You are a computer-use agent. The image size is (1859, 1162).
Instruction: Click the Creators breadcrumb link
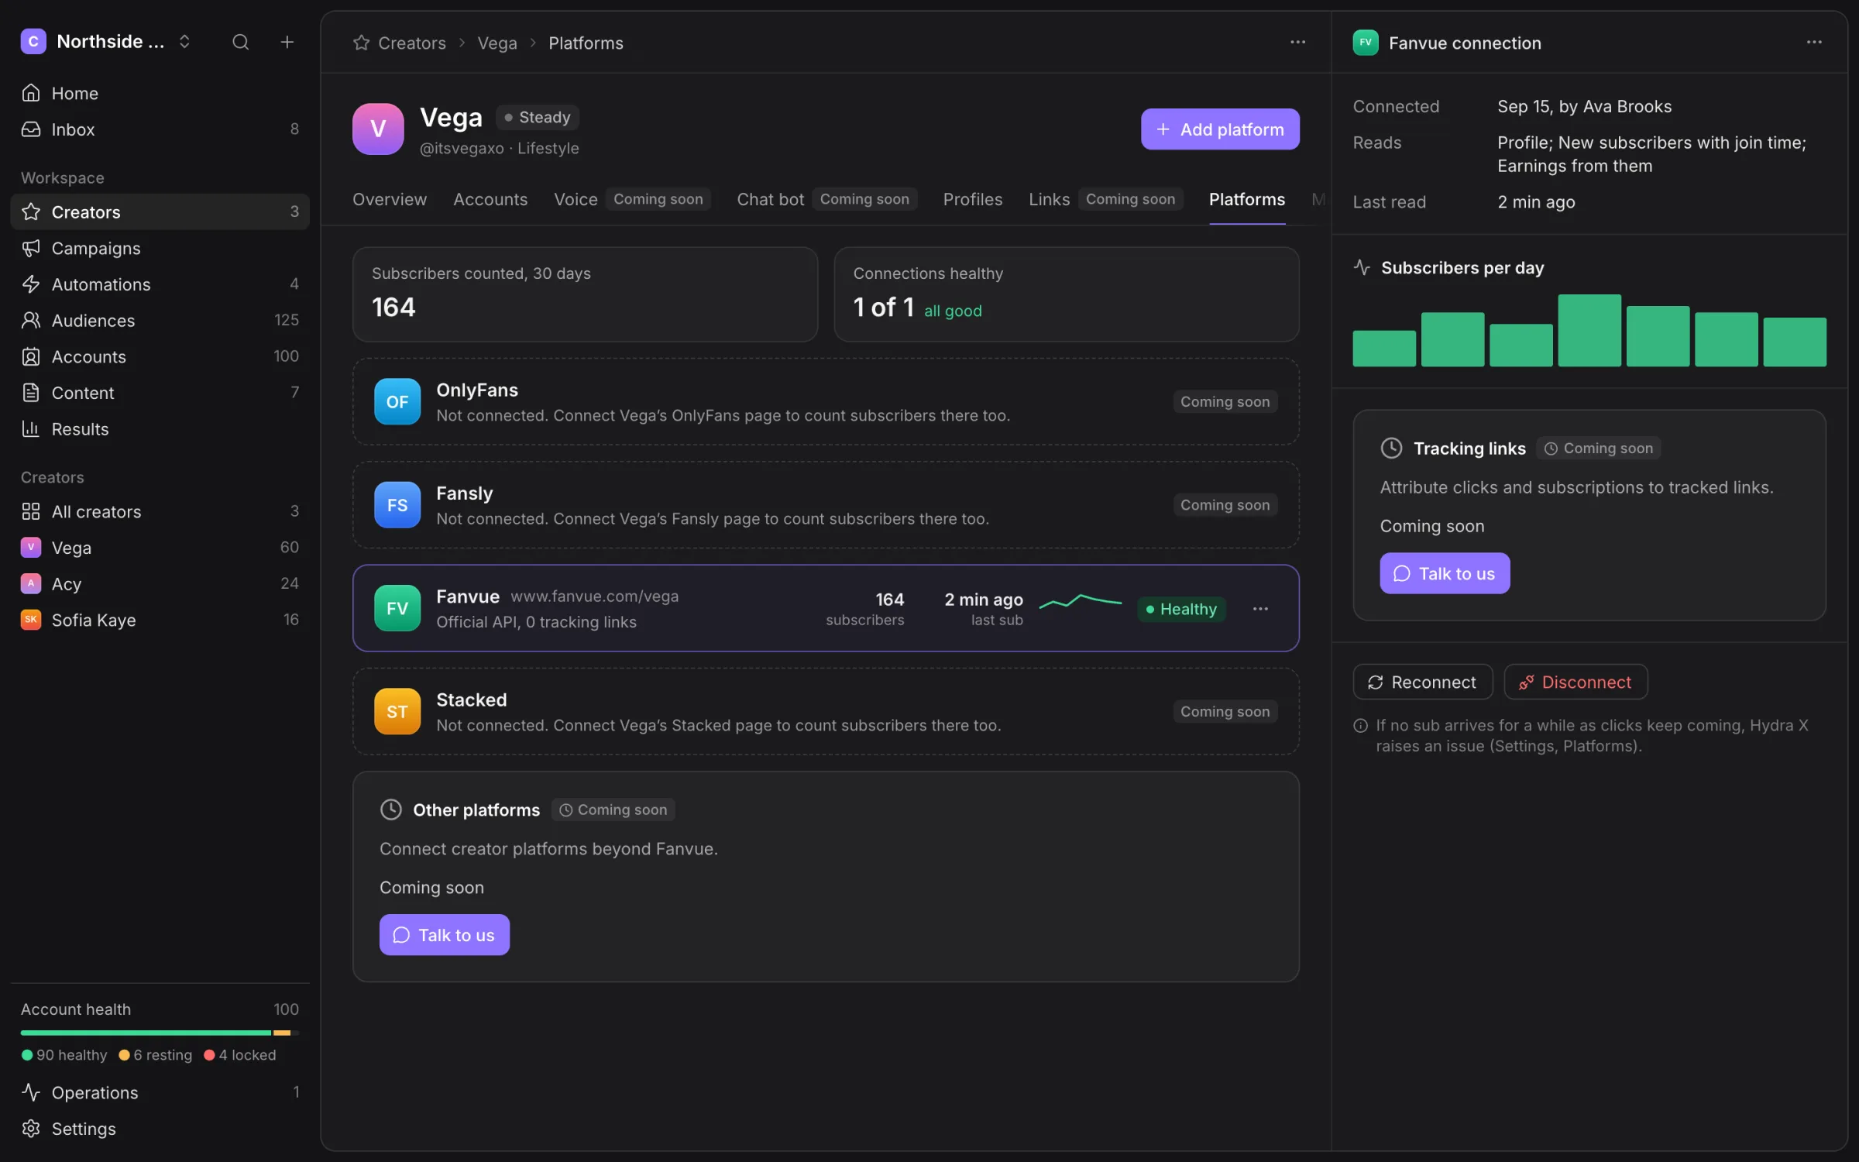point(412,43)
